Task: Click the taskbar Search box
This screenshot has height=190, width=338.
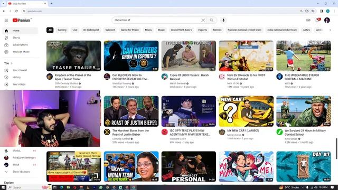Action: (29, 187)
